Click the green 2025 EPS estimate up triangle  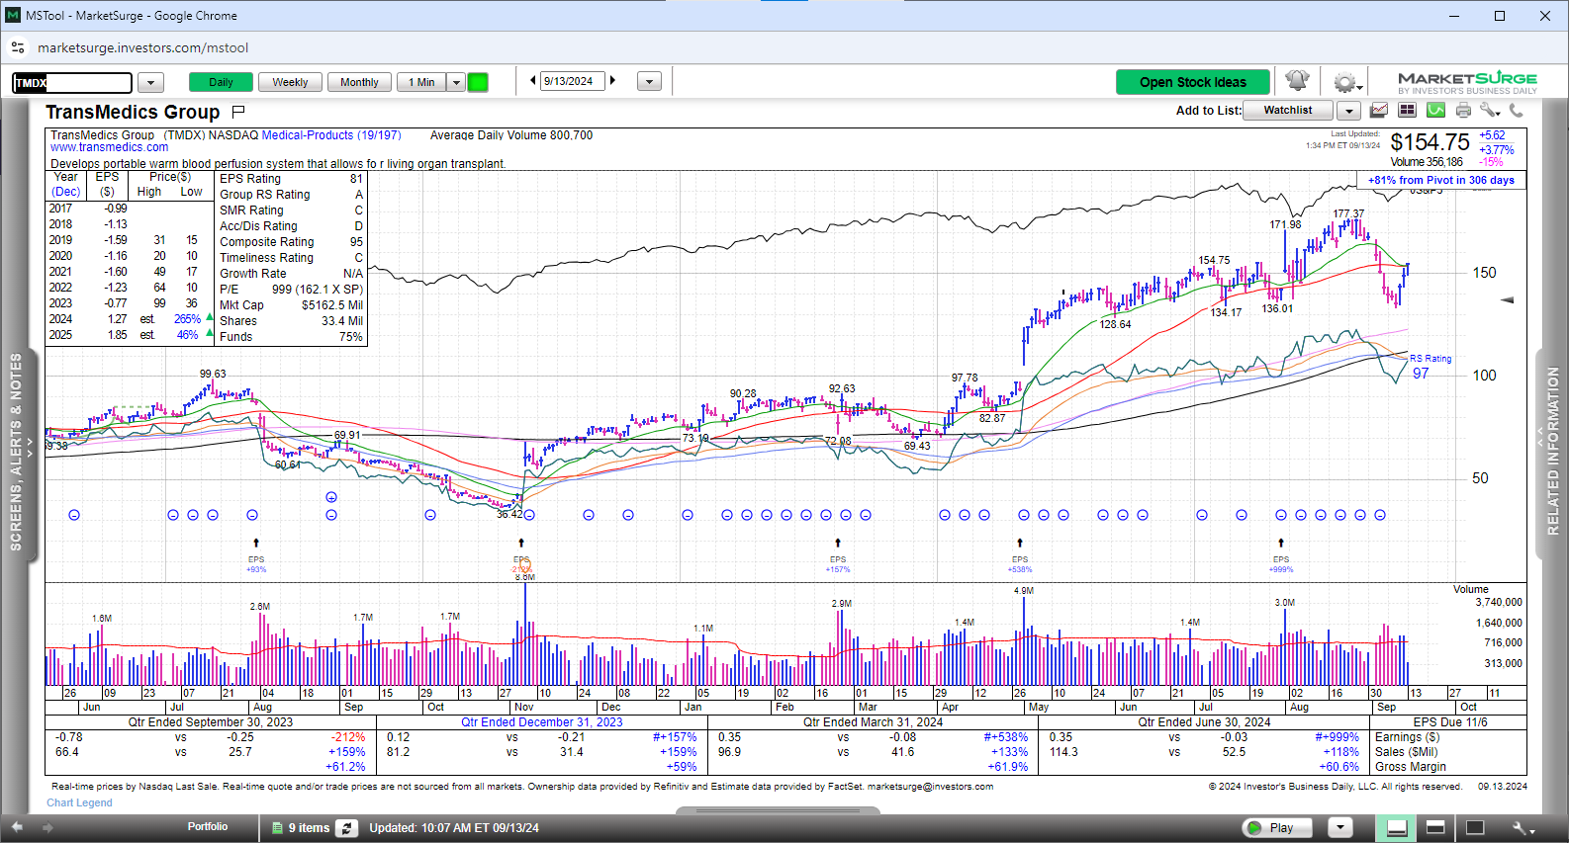[x=210, y=334]
